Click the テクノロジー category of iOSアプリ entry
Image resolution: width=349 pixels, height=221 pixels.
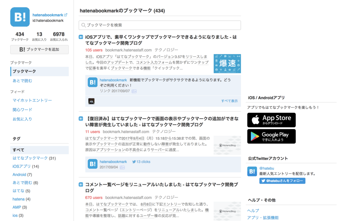tap(166, 50)
